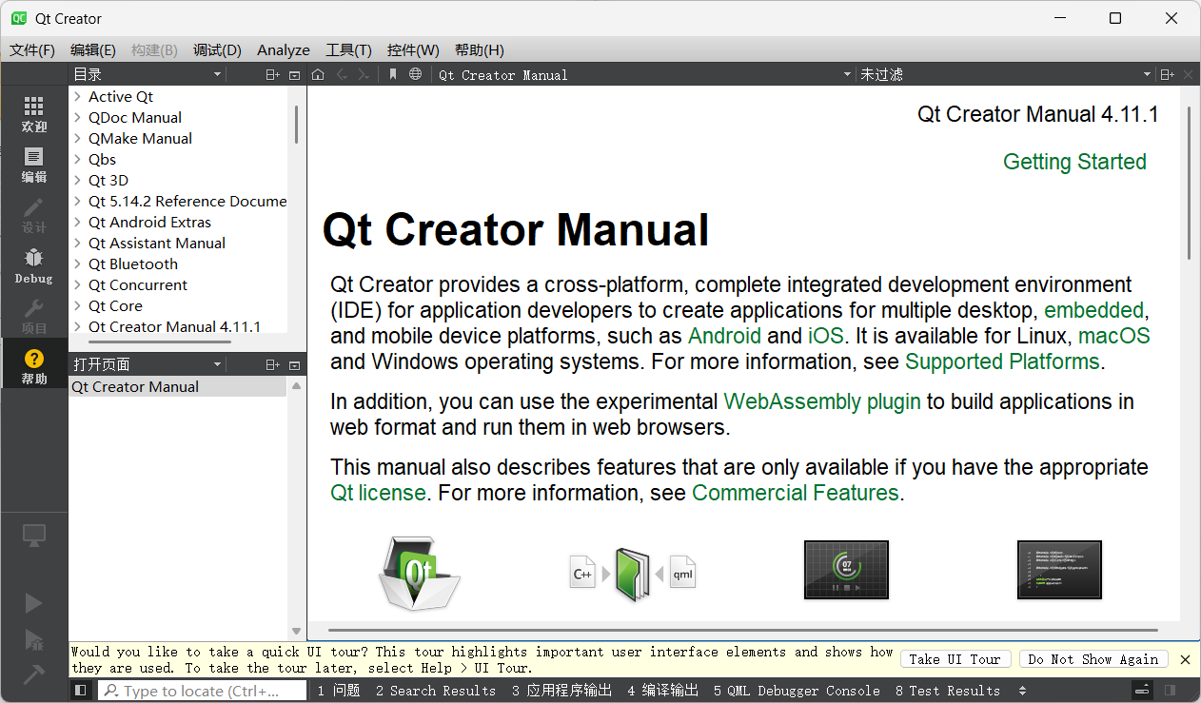The width and height of the screenshot is (1201, 703).
Task: Open the 1 问题 output pane
Action: tap(339, 691)
